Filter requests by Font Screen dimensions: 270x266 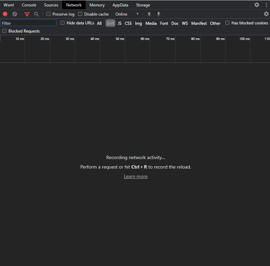pyautogui.click(x=164, y=23)
